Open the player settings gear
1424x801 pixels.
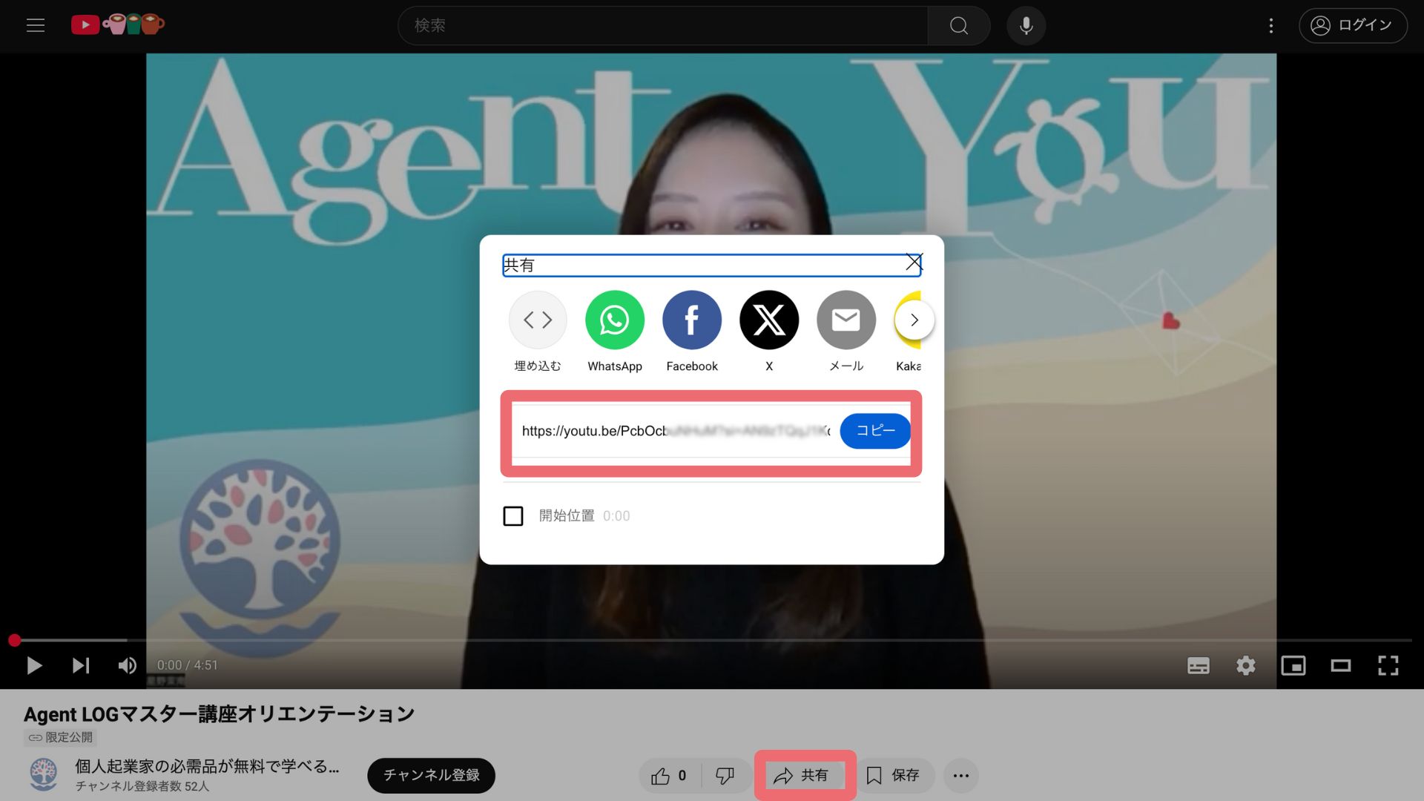[1246, 665]
